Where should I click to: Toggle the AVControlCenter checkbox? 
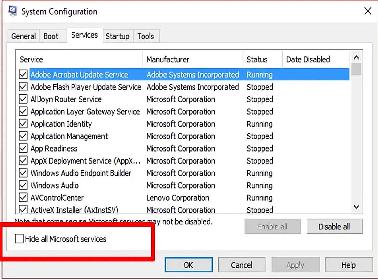(x=23, y=197)
